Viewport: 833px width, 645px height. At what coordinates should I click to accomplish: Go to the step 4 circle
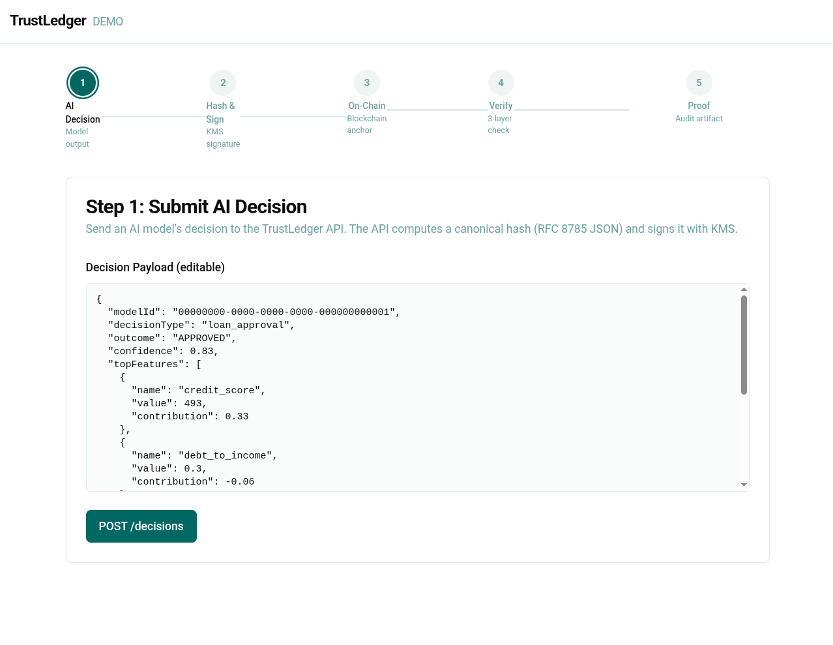click(x=501, y=83)
